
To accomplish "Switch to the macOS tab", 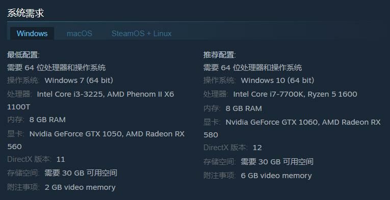I will click(80, 34).
